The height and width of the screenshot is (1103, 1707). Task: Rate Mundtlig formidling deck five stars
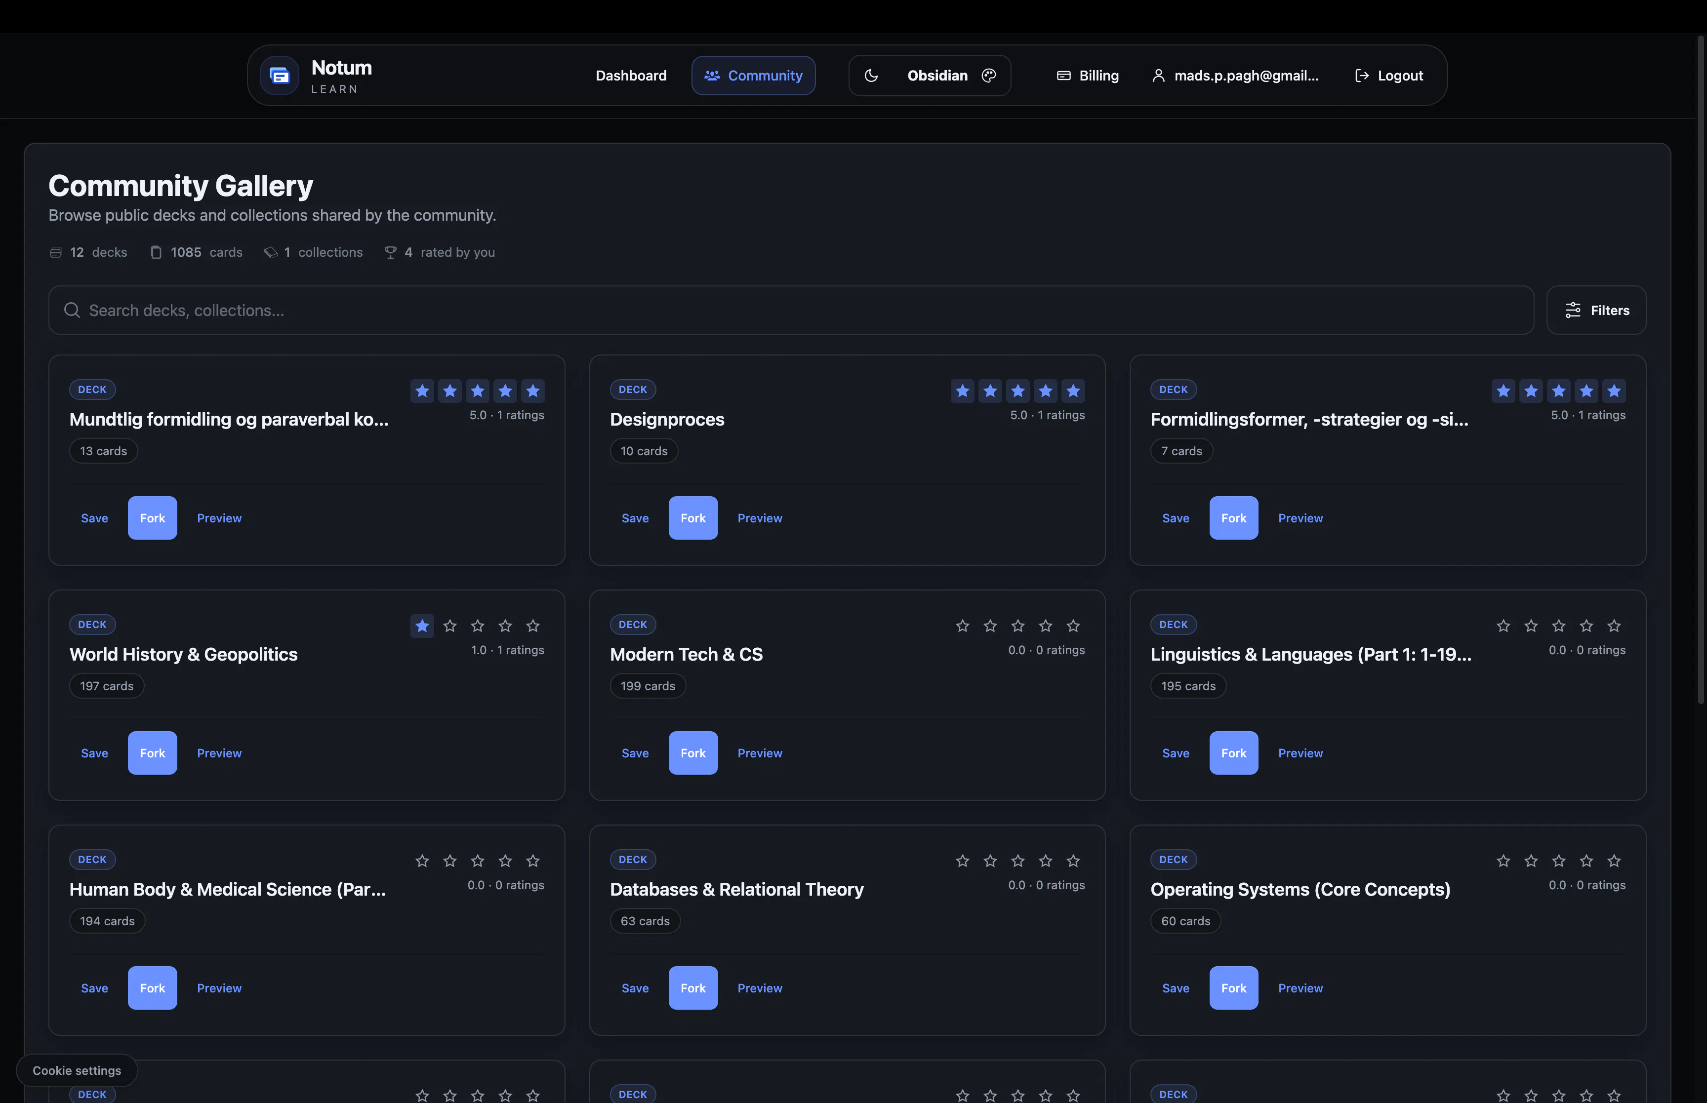click(x=533, y=391)
